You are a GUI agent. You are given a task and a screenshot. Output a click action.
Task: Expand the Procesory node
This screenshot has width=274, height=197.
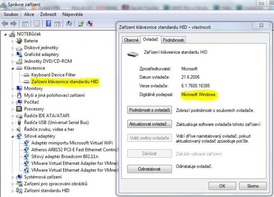pyautogui.click(x=12, y=109)
